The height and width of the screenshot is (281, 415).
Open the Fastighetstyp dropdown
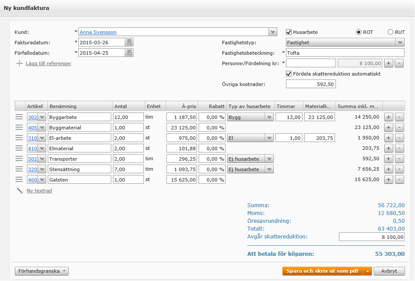400,42
